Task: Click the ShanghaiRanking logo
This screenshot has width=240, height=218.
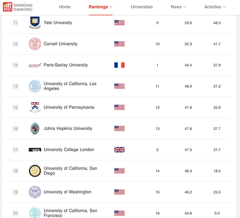Action: [18, 7]
